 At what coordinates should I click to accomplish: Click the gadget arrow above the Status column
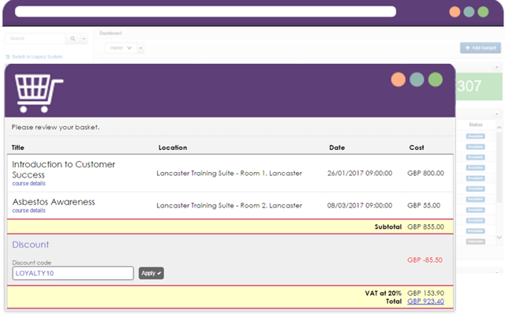point(496,114)
